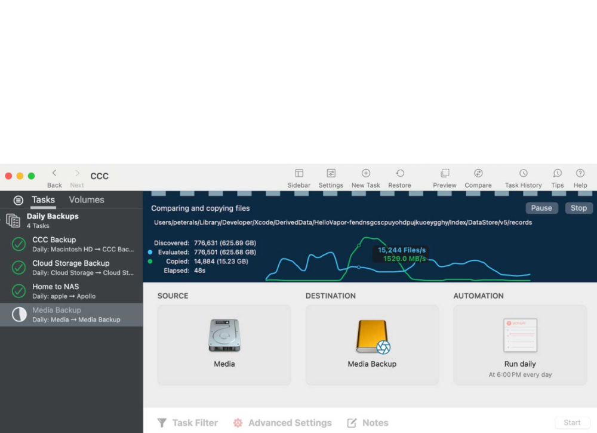Viewport: 597px width, 433px height.
Task: Open the Help toolbar icon
Action: click(x=580, y=173)
